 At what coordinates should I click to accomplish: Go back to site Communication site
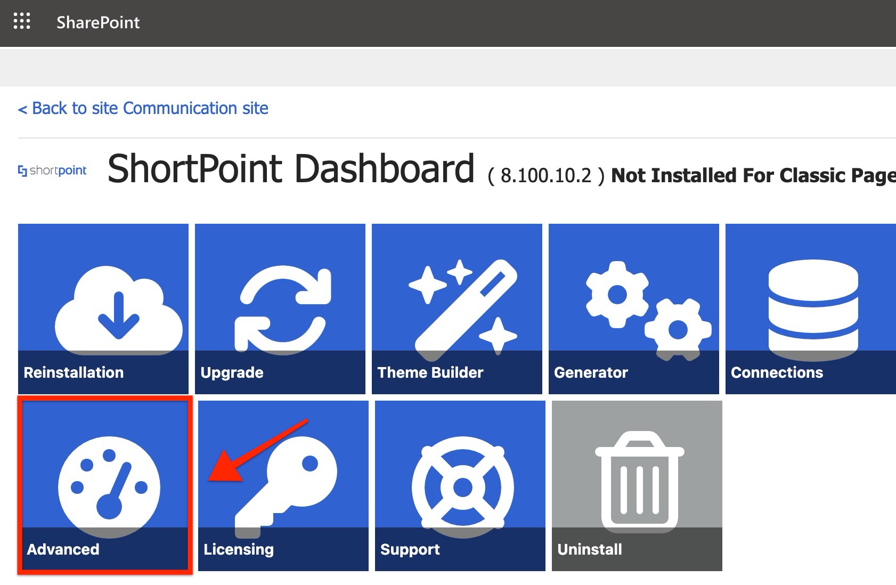point(143,108)
